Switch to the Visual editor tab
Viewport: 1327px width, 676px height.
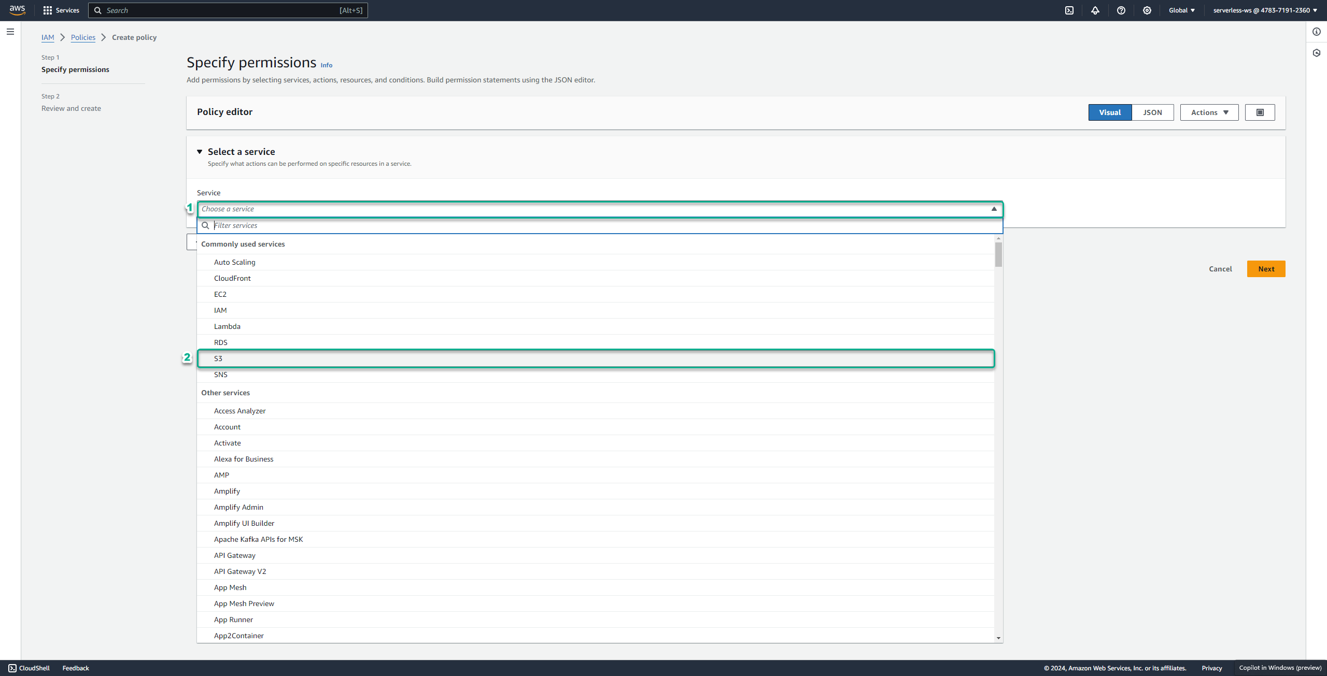tap(1110, 112)
